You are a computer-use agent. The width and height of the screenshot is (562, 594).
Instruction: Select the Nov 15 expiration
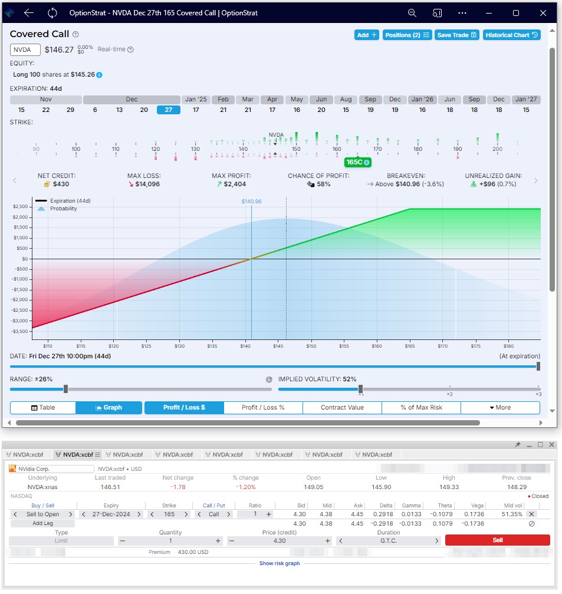[21, 110]
